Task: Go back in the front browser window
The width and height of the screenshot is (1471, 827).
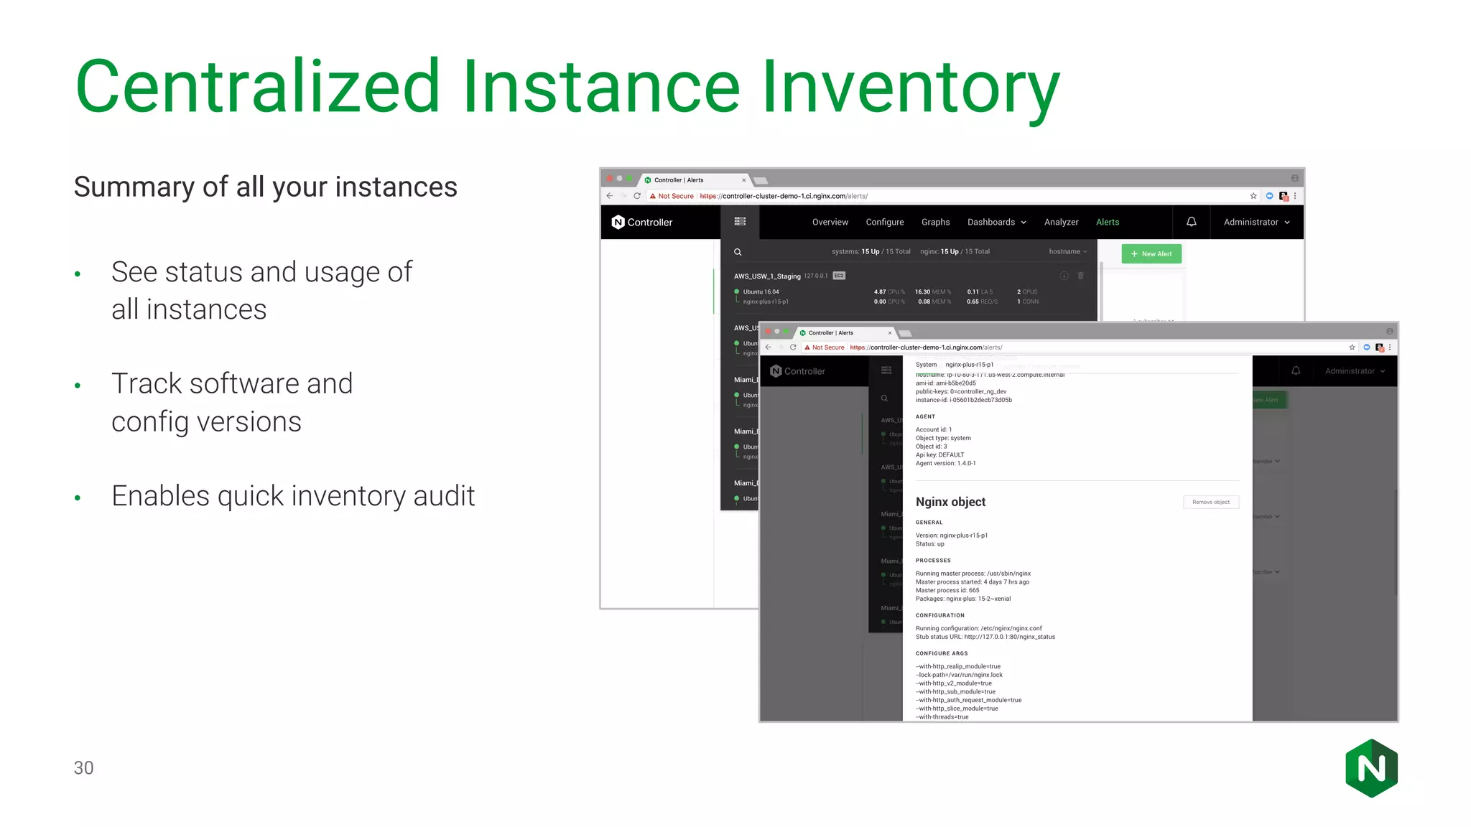Action: [769, 347]
